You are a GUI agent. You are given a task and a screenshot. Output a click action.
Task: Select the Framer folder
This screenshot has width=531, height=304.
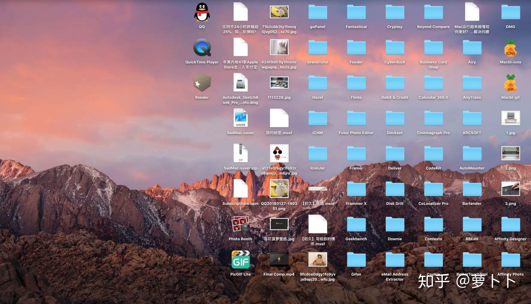point(356,154)
